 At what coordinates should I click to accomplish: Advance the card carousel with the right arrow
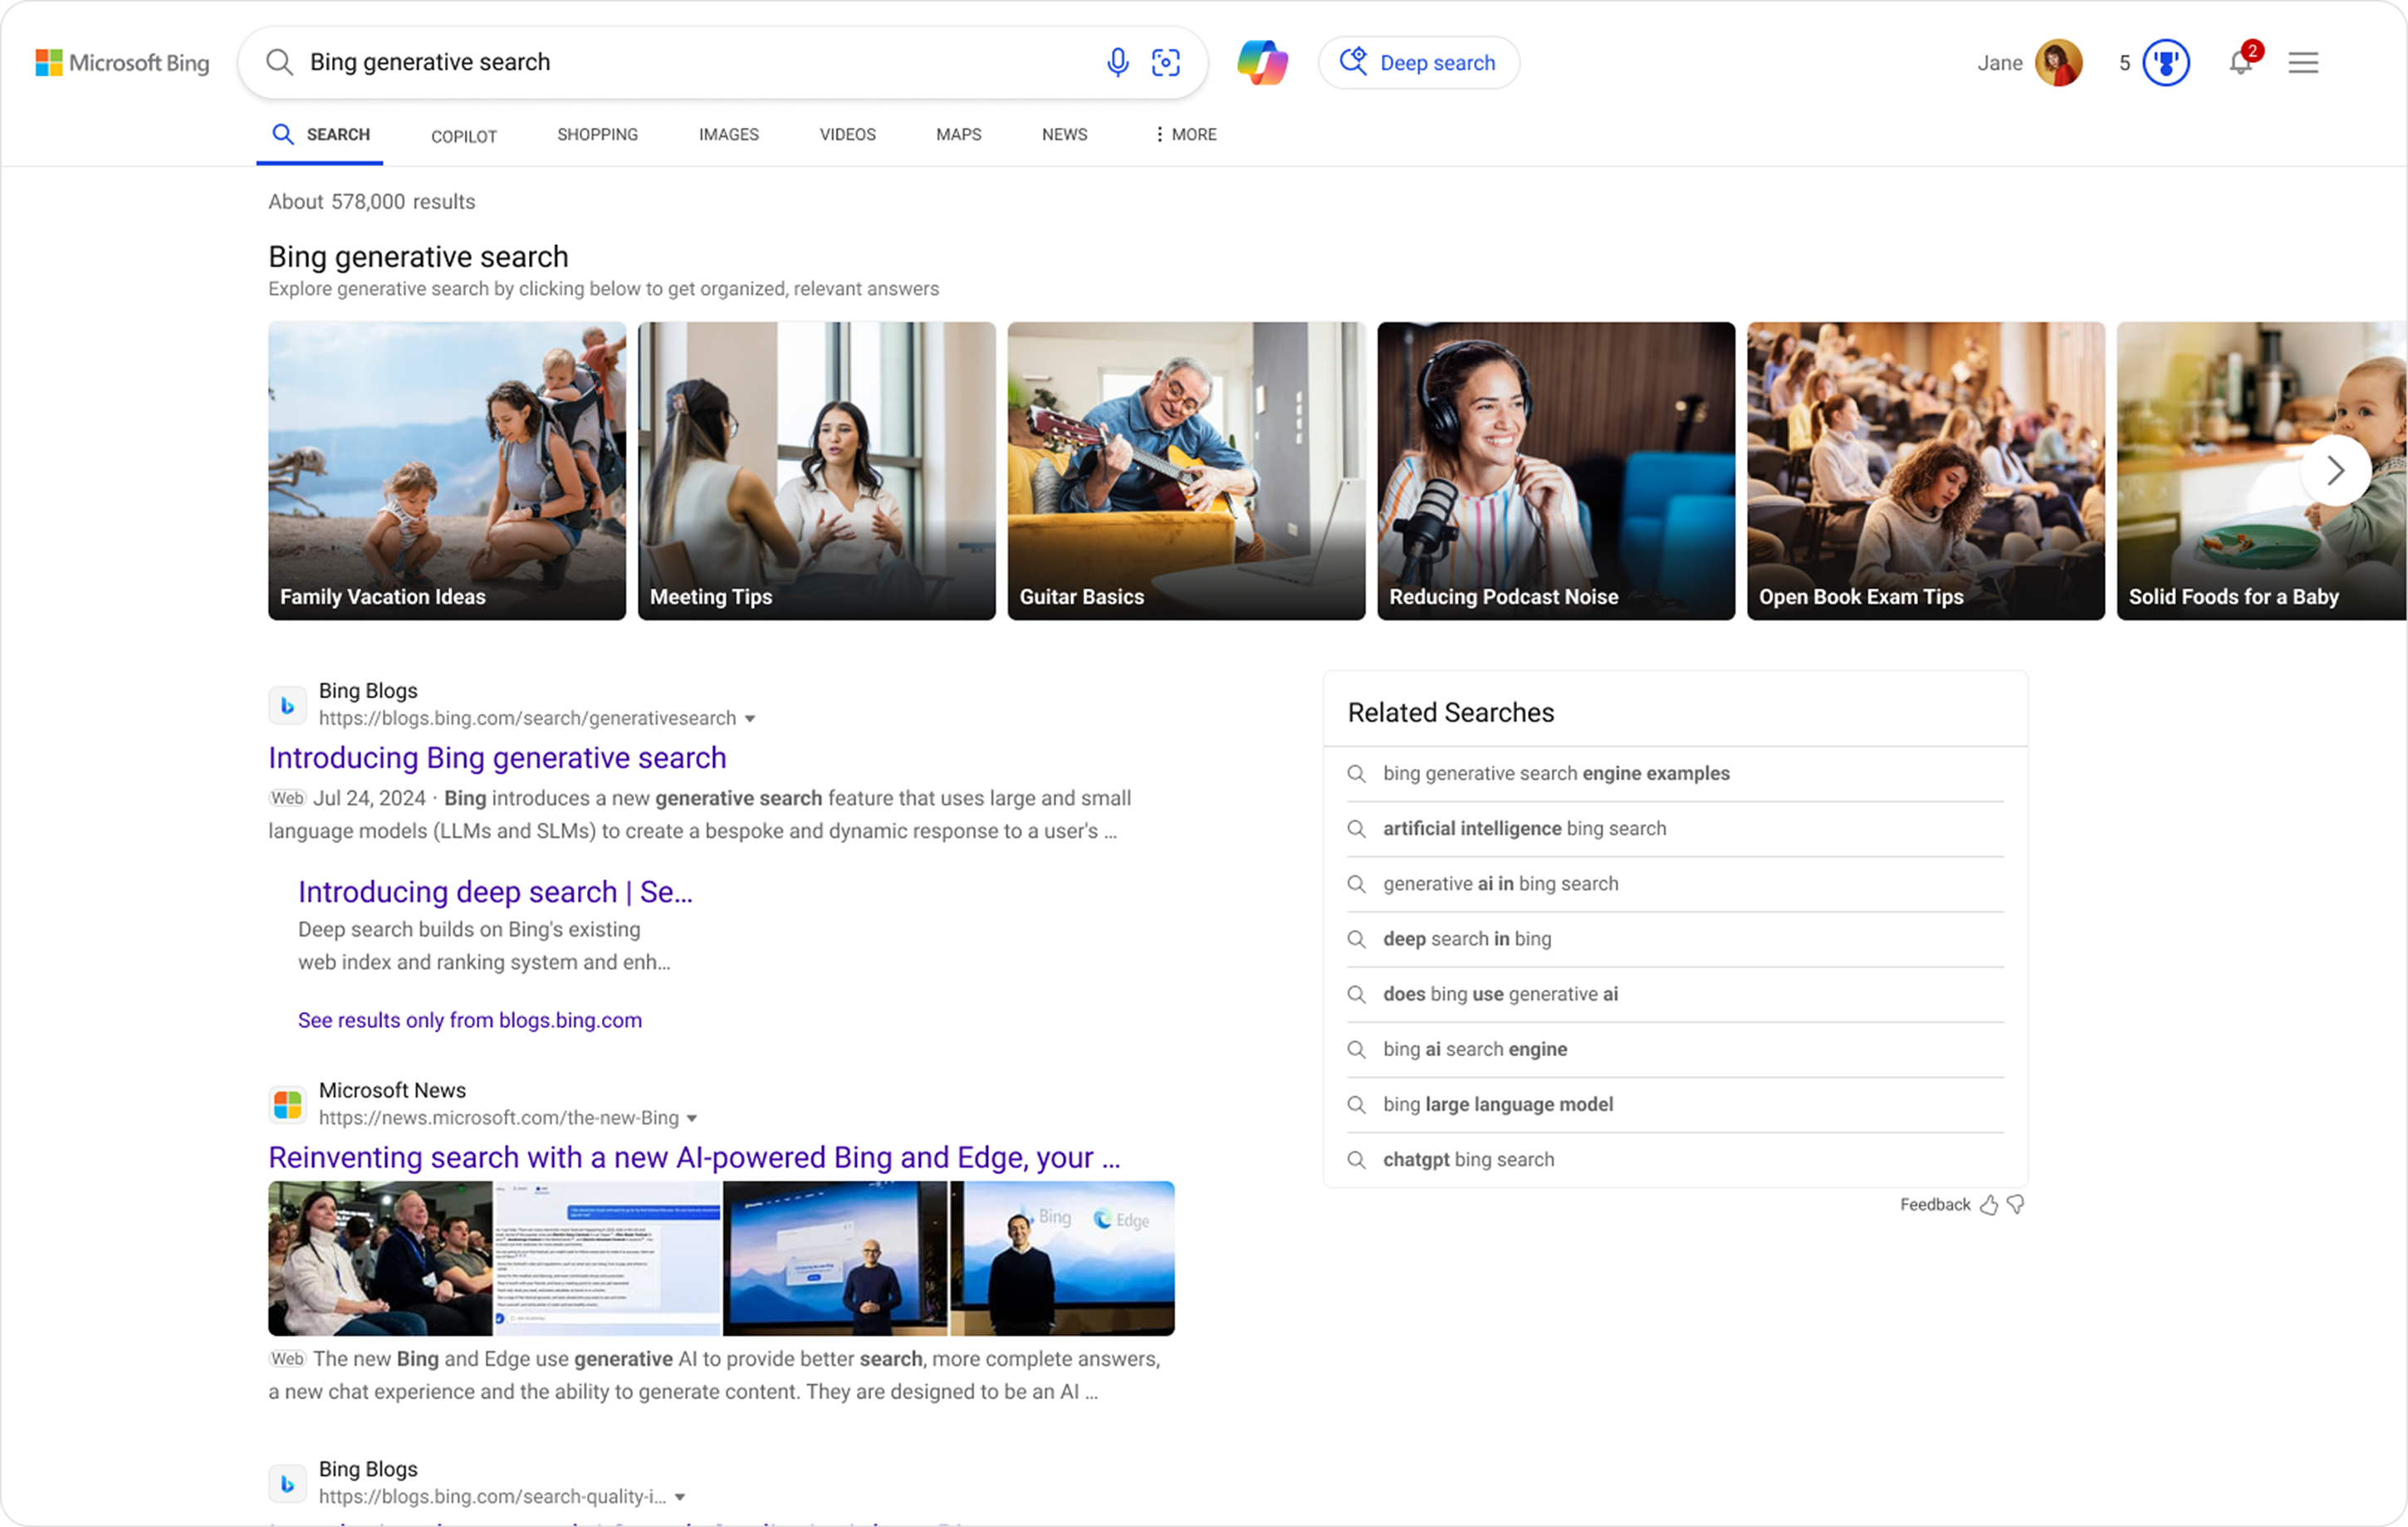pos(2334,470)
